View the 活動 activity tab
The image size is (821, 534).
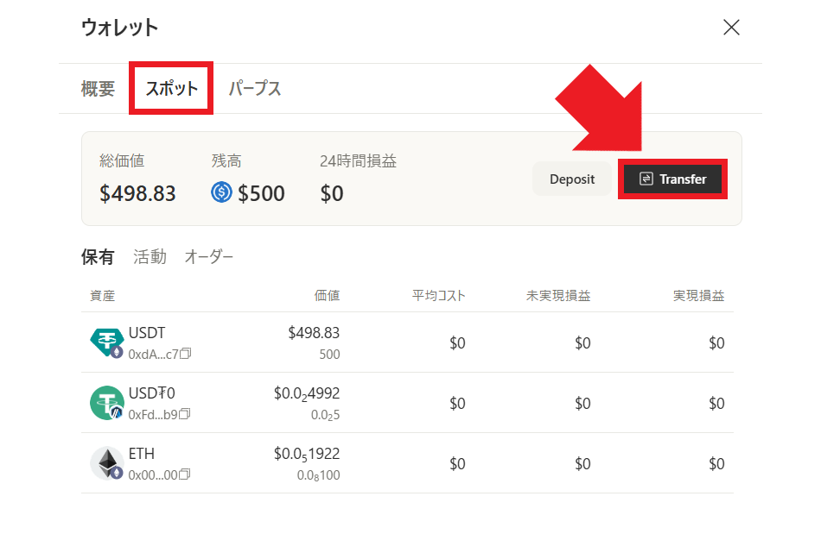point(150,256)
